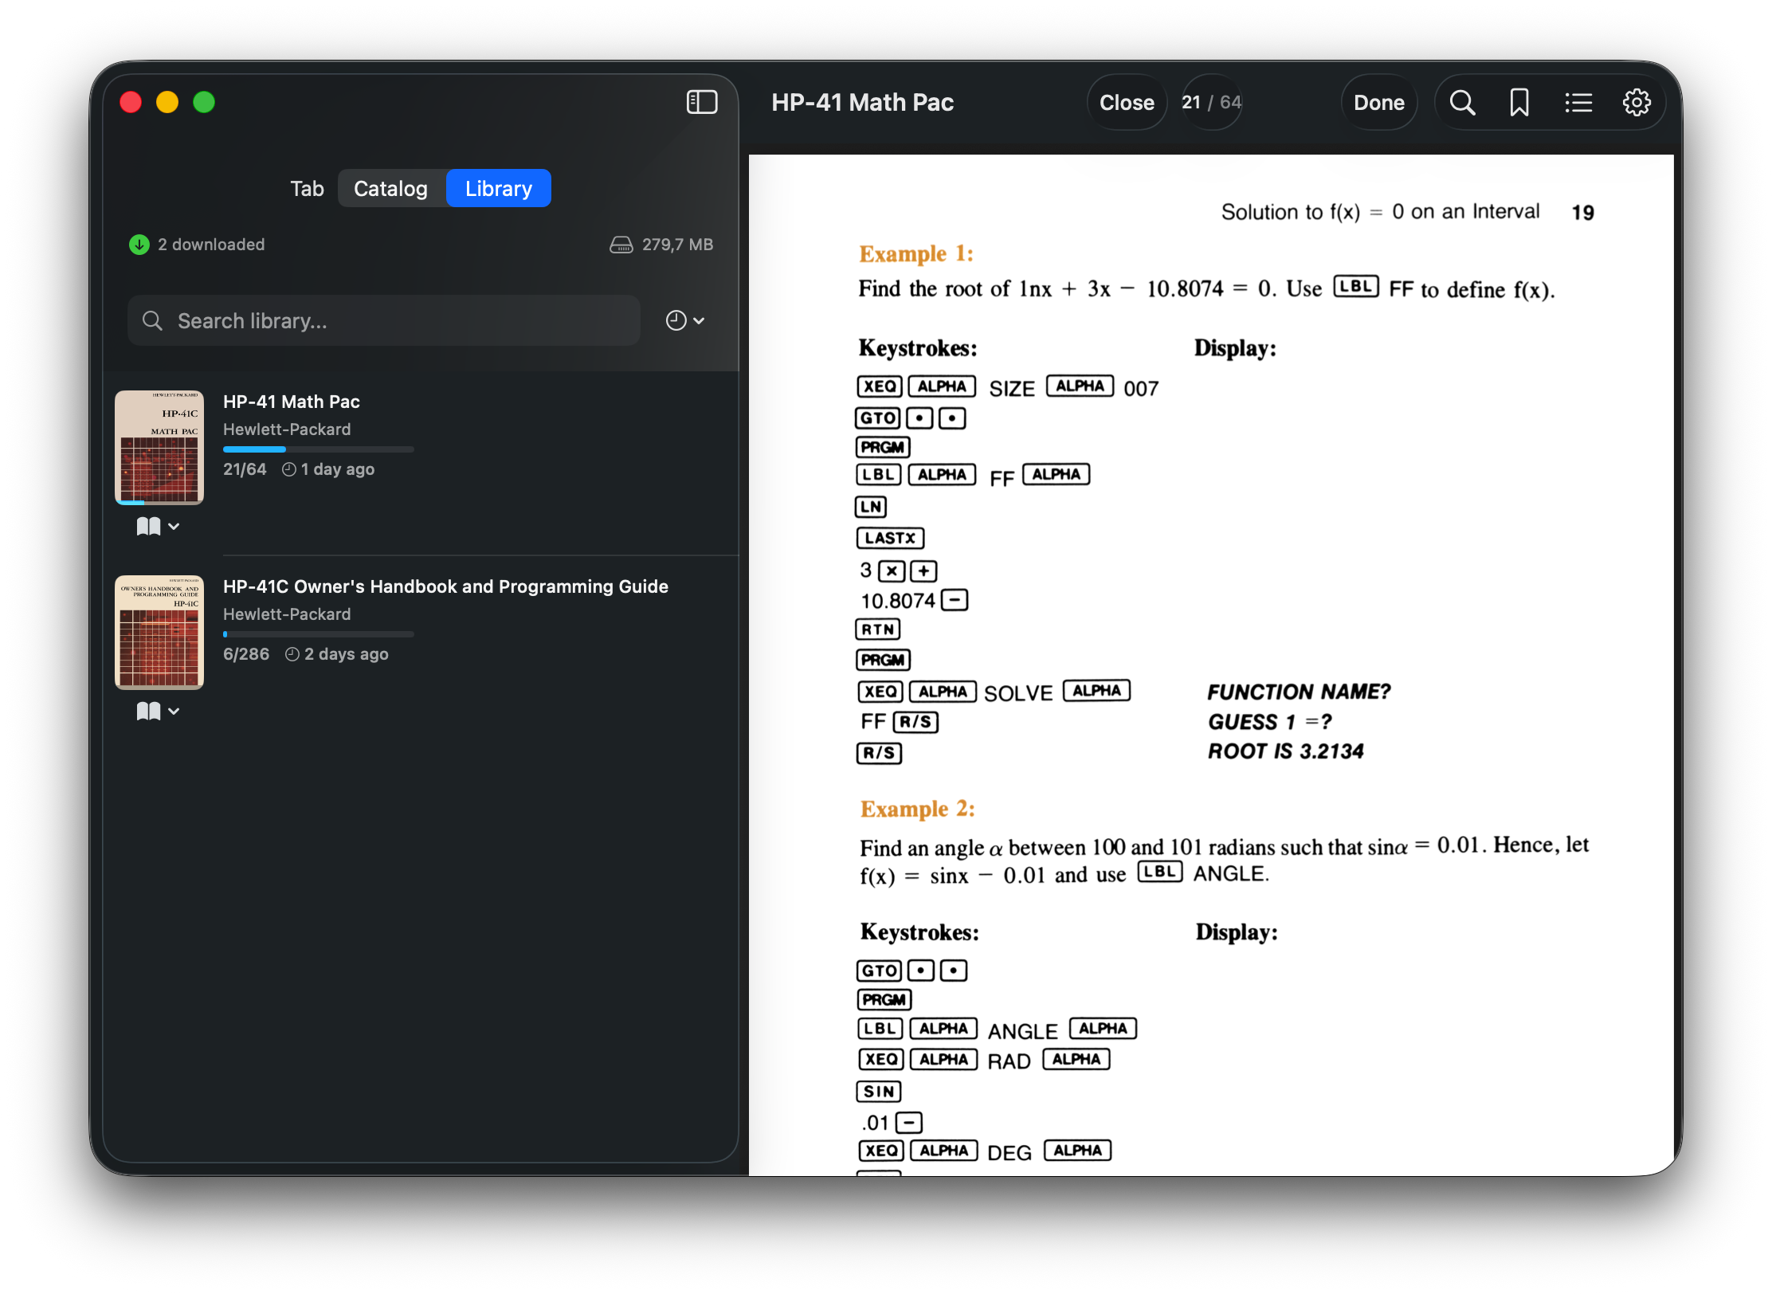Viewport: 1772px width, 1294px height.
Task: Click the 2 days ago timestamp
Action: [337, 654]
